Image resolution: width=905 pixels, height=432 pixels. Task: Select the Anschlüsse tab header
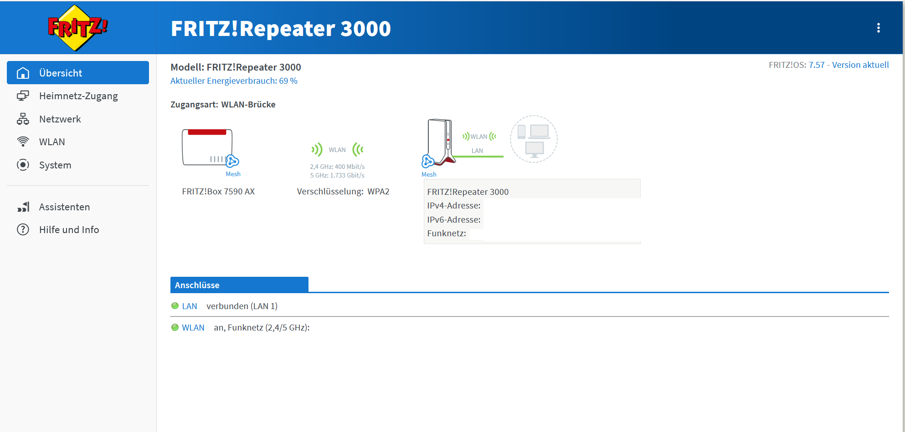click(239, 285)
